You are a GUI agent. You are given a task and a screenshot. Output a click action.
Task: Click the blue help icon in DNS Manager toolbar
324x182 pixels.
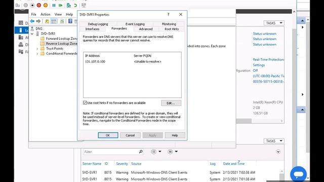70,21
